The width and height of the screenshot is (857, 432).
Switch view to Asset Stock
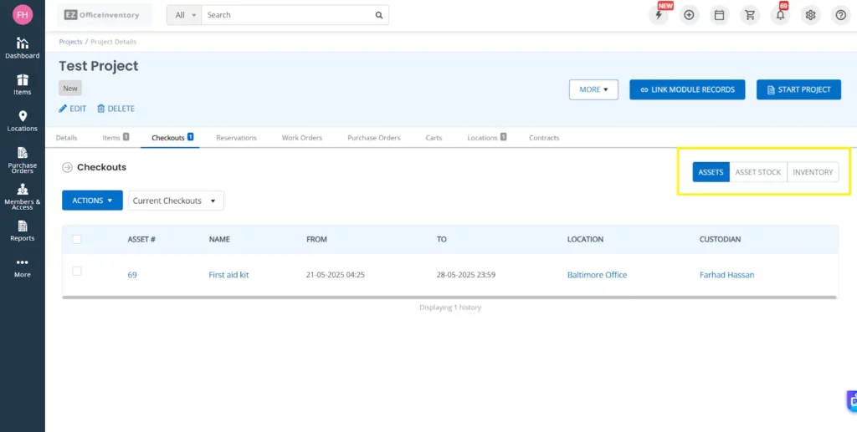[757, 172]
